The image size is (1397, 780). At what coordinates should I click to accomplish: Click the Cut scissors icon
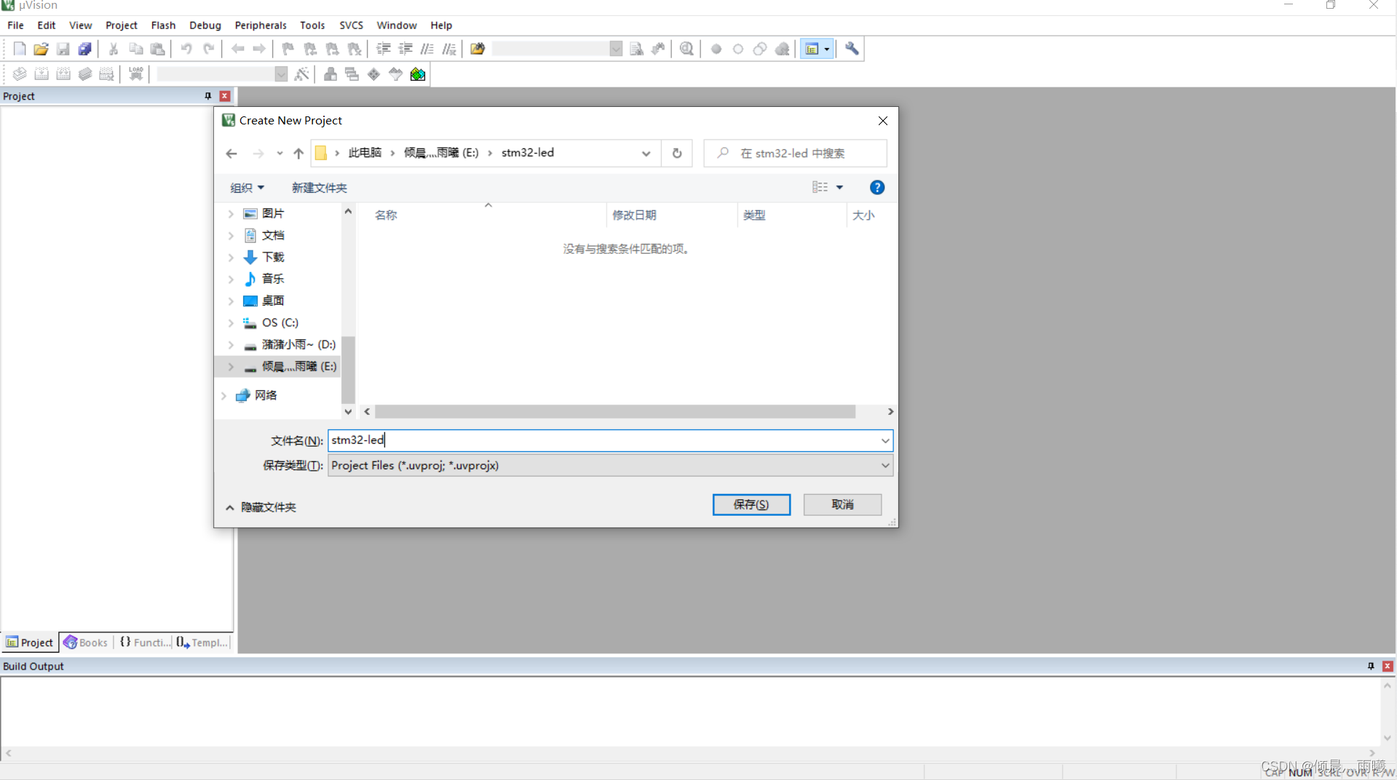click(x=114, y=49)
